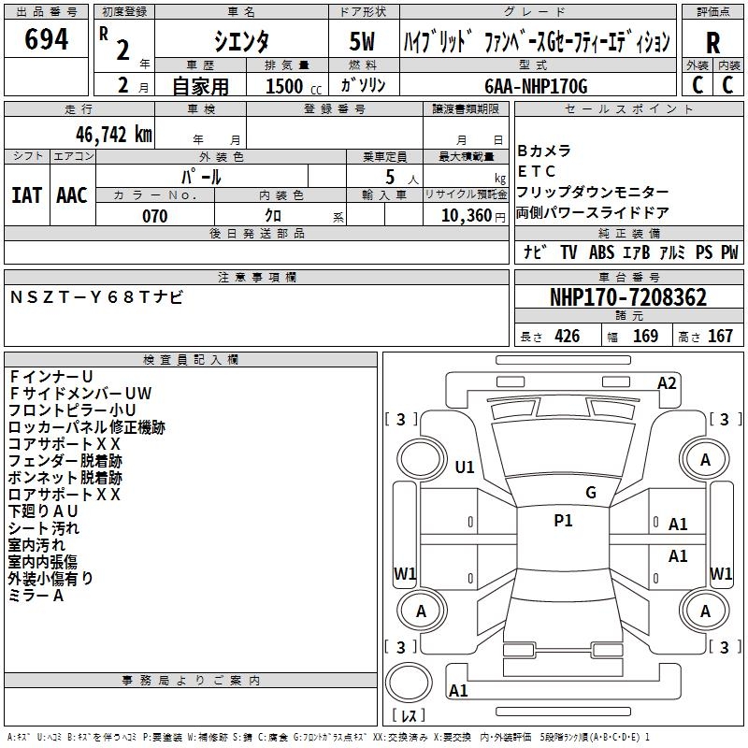Click fuel type ガソリン
This screenshot has height=748, width=748.
pos(363,85)
